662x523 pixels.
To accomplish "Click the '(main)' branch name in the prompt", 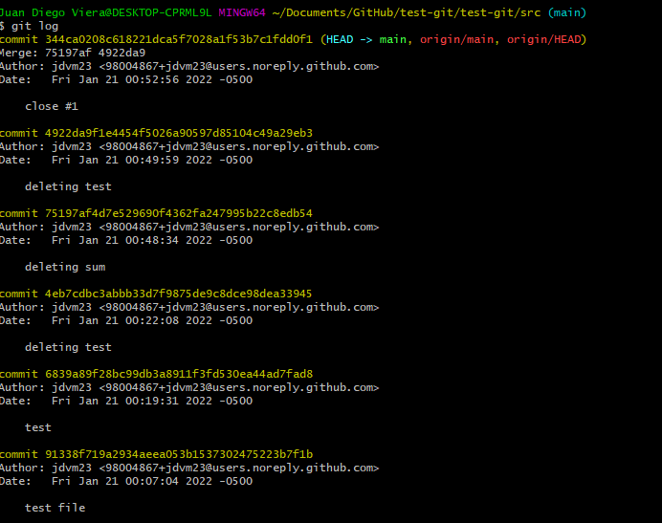I will tap(567, 12).
